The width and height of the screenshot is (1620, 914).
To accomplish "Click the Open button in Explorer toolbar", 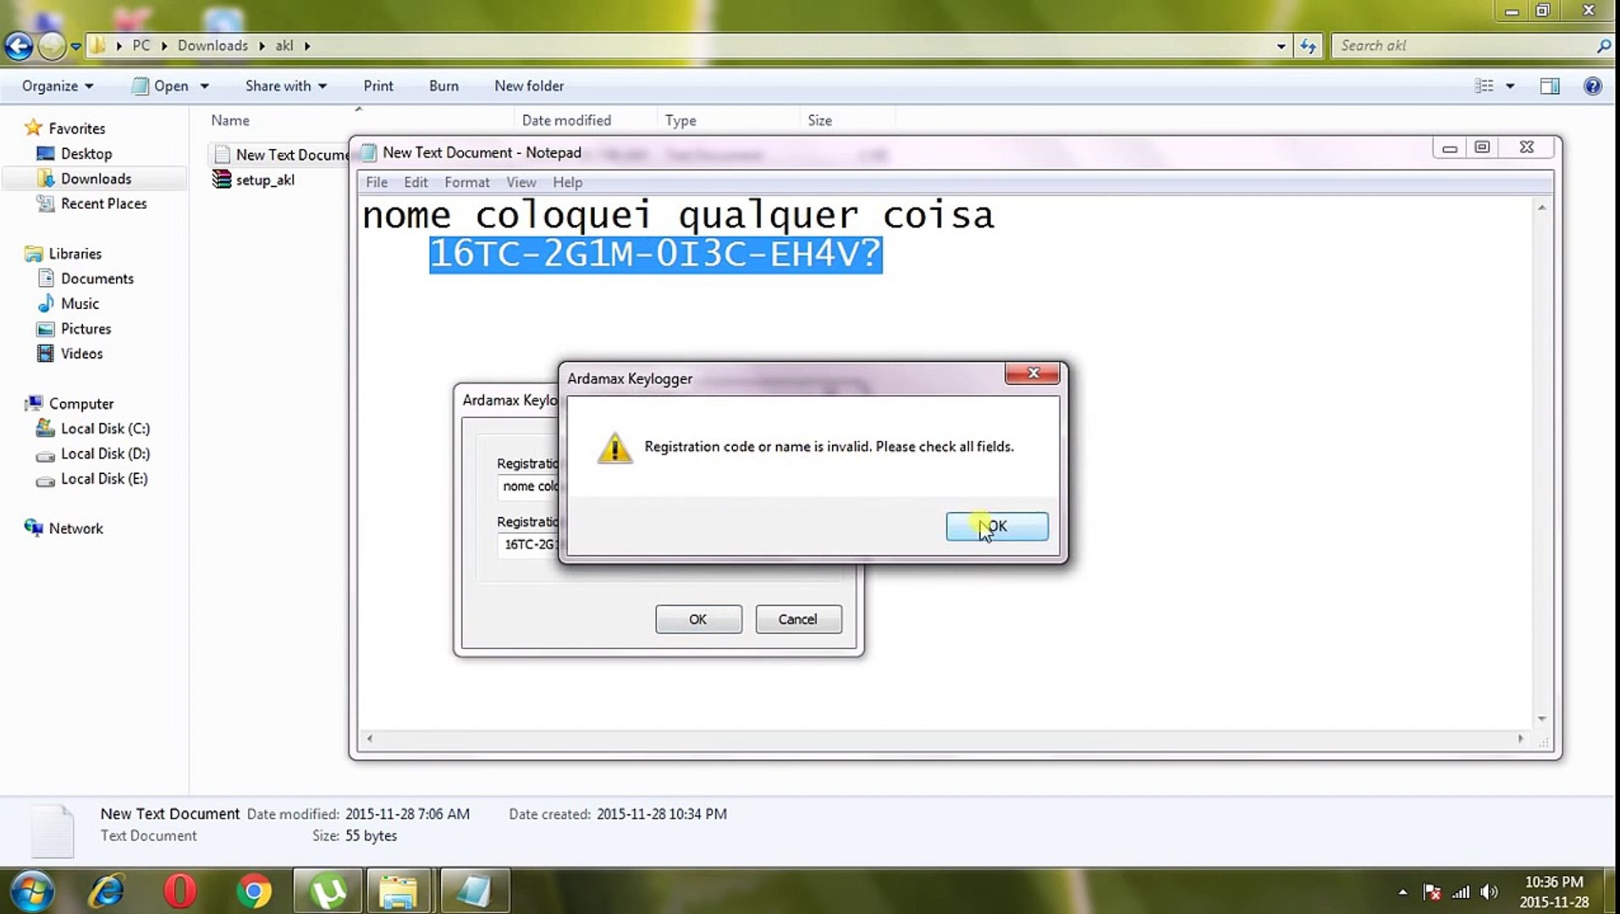I will click(161, 85).
